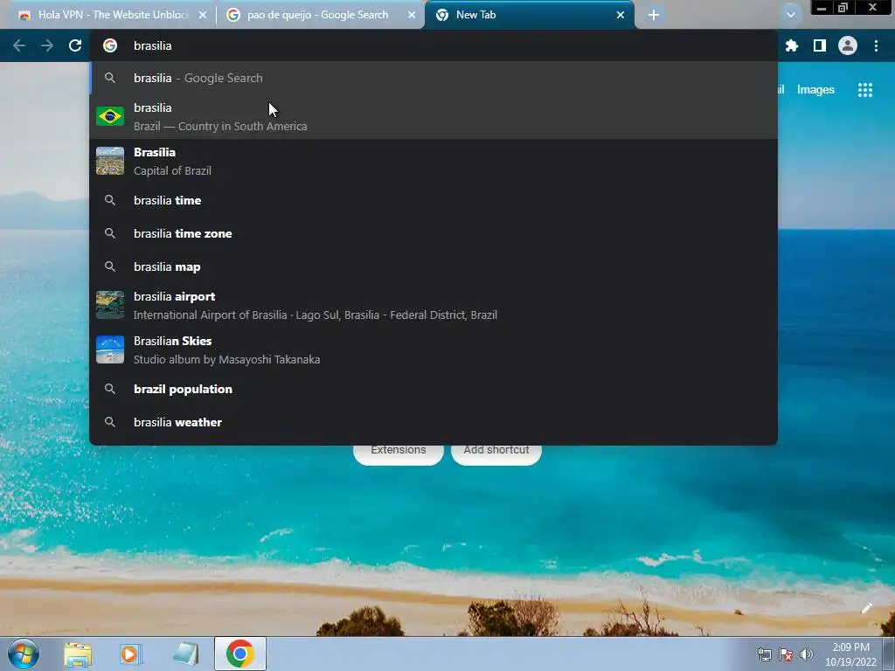Select Brazil country suggestion
The image size is (895, 671).
click(x=434, y=116)
